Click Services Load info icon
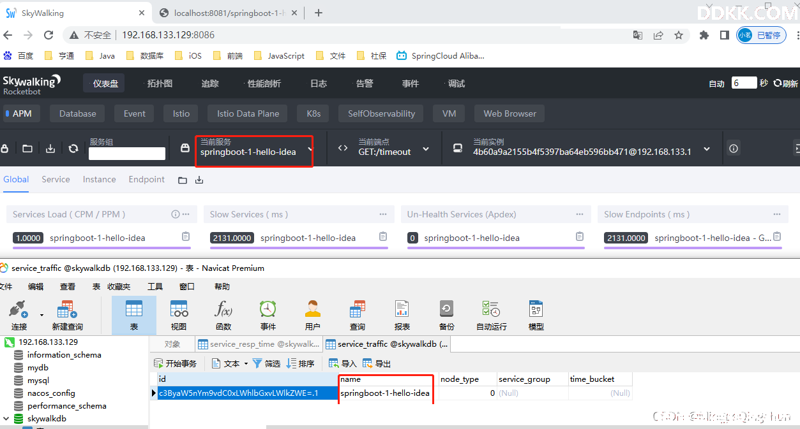The image size is (800, 429). [x=176, y=214]
